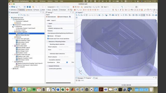Open the Component 1 dropdown in toolbar
Screen dimensions: 166x93
[x=52, y=7]
